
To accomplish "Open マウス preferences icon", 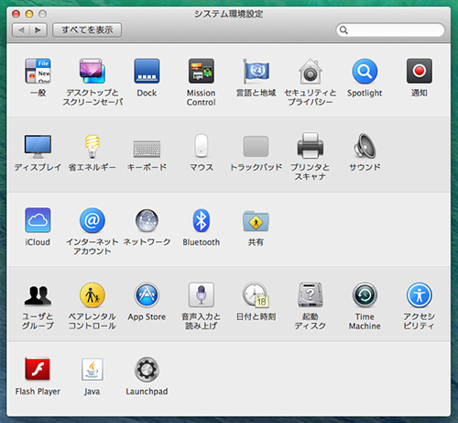I will (x=202, y=145).
